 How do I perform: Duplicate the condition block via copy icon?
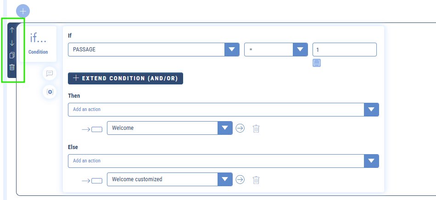pos(12,56)
